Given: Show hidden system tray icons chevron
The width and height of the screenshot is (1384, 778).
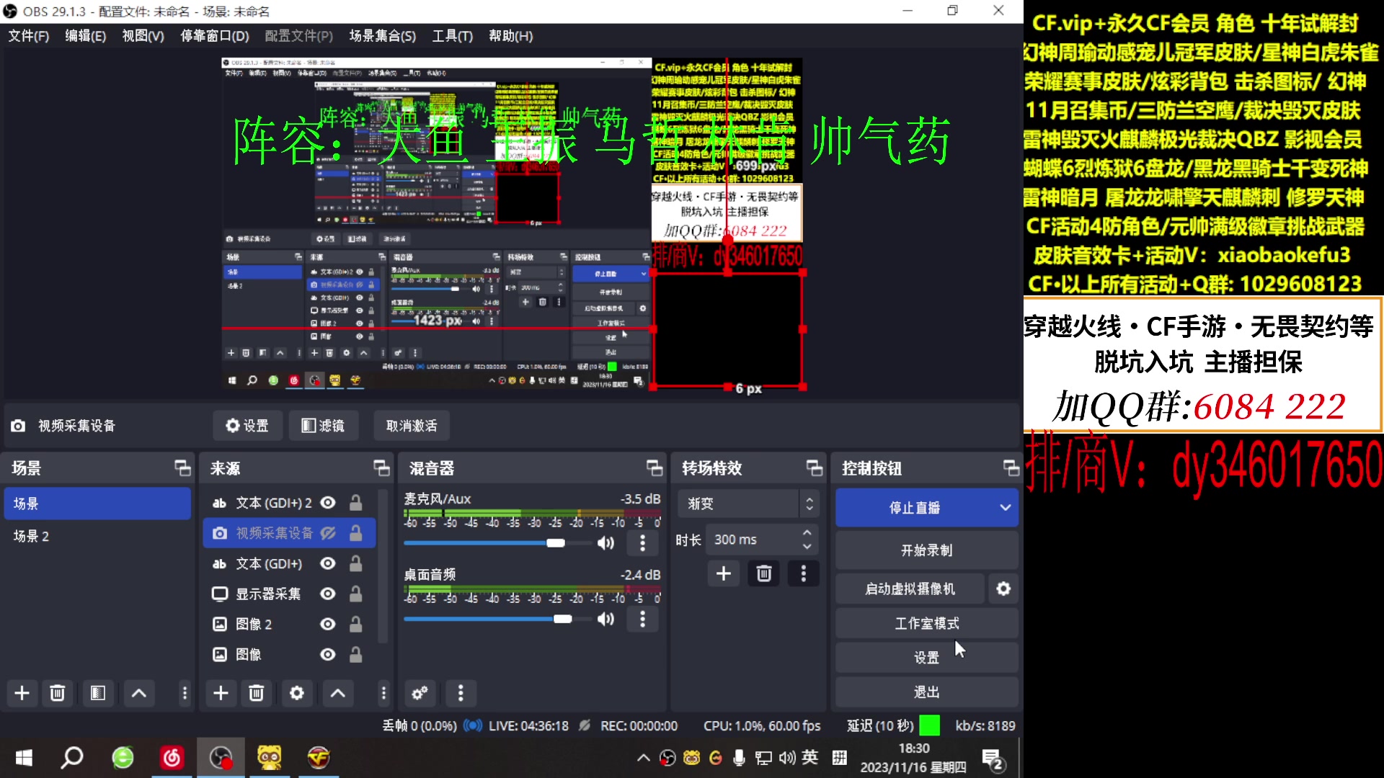Looking at the screenshot, I should pyautogui.click(x=643, y=758).
